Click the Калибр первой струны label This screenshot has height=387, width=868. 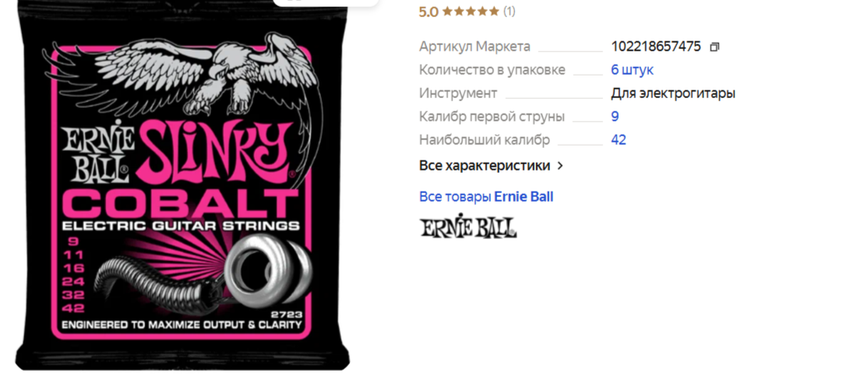tap(492, 117)
